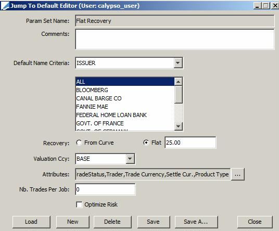Click the issuer list scroll down arrow
This screenshot has width=279, height=231.
coord(179,126)
